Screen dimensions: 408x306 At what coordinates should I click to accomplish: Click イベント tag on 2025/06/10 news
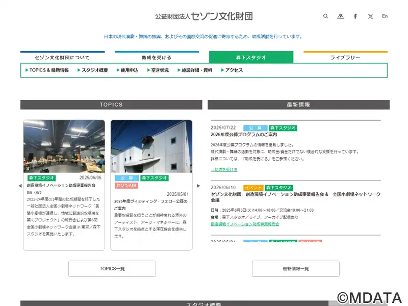[x=253, y=188]
